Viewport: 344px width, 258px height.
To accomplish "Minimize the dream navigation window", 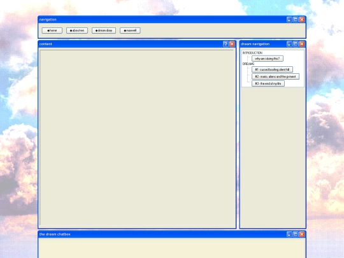I will coord(289,44).
